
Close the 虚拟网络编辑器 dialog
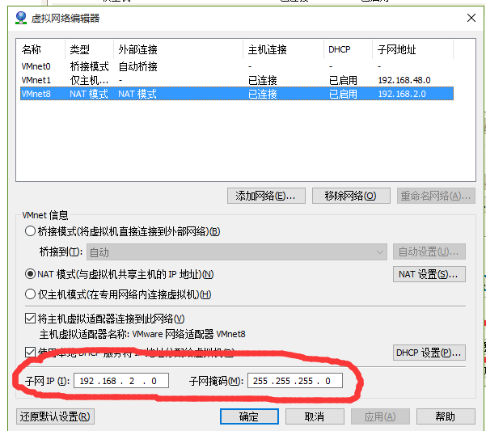[x=471, y=18]
